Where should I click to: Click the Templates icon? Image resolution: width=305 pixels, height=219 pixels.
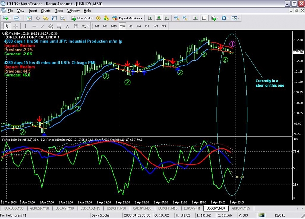[x=234, y=18]
